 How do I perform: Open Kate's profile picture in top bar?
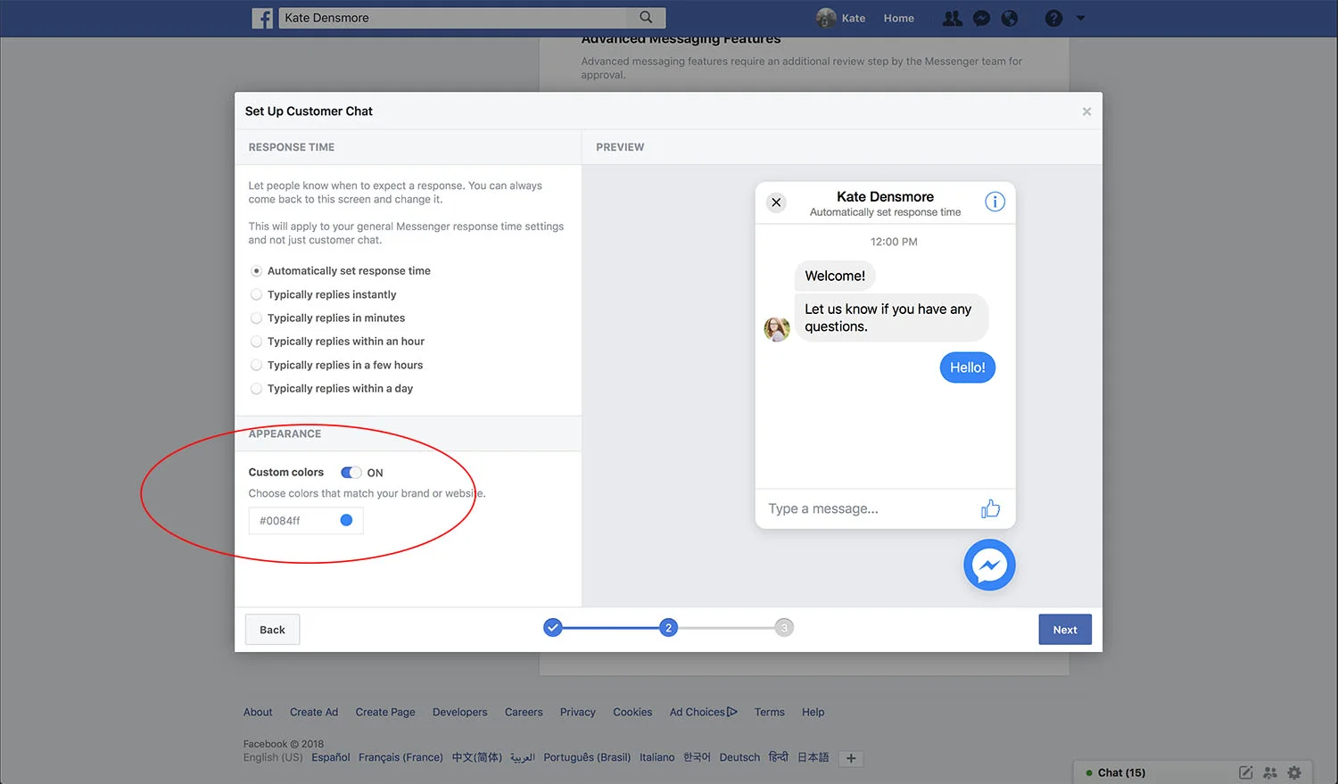coord(826,18)
